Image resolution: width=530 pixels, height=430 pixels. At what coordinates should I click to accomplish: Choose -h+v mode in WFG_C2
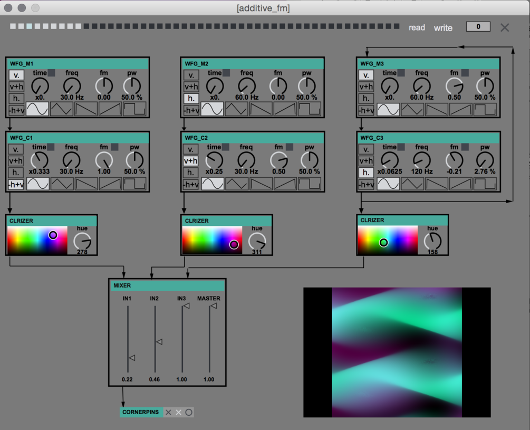pyautogui.click(x=191, y=184)
